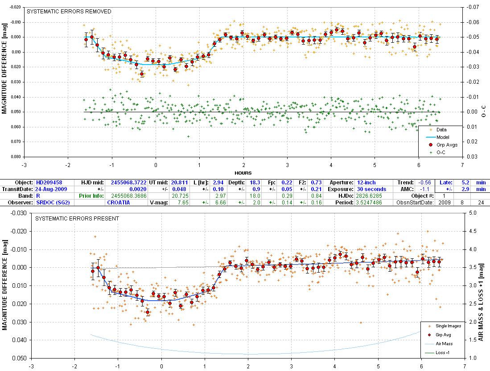Select the Object # label cell

[422, 196]
